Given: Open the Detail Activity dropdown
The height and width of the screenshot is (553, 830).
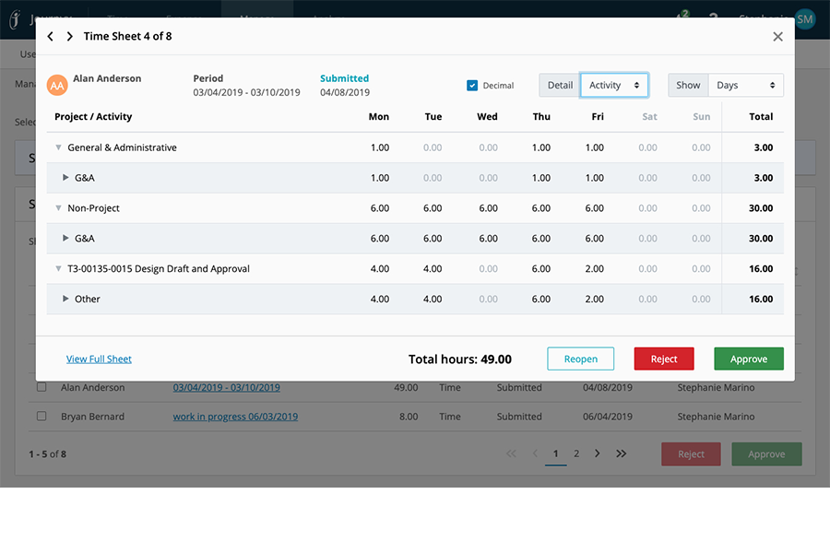Looking at the screenshot, I should pos(614,86).
